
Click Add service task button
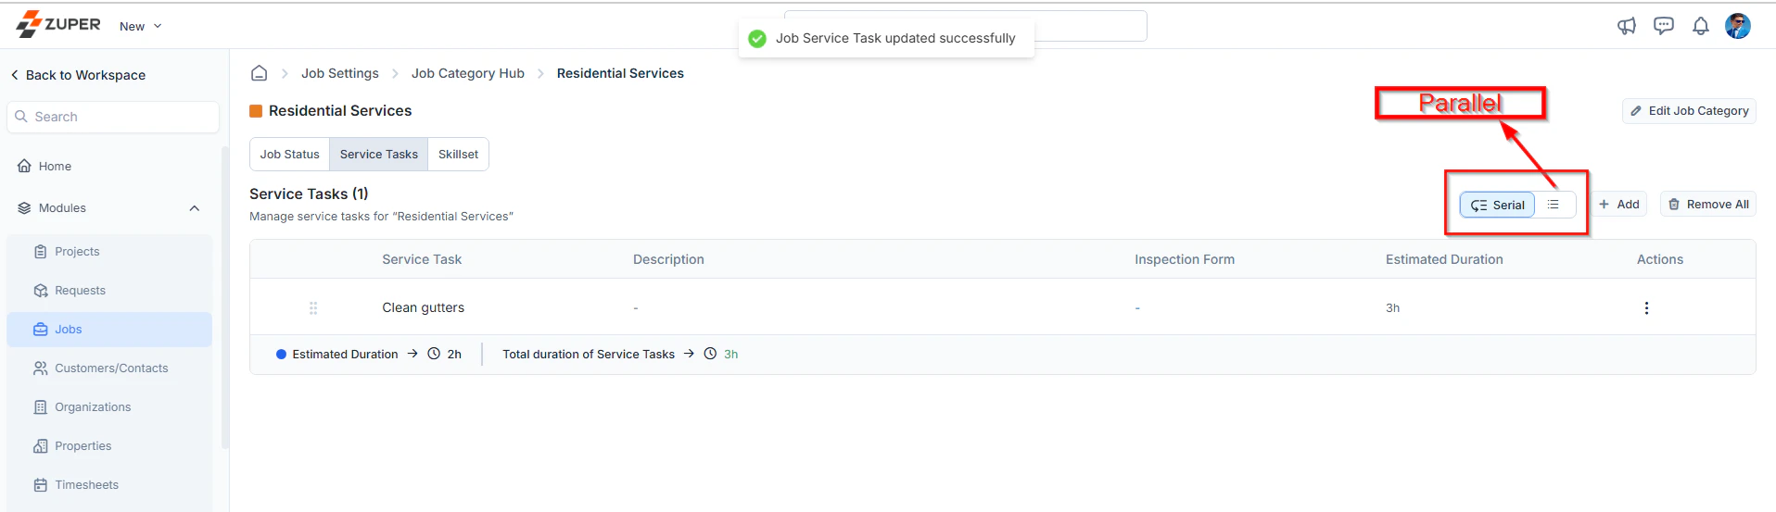(1619, 205)
